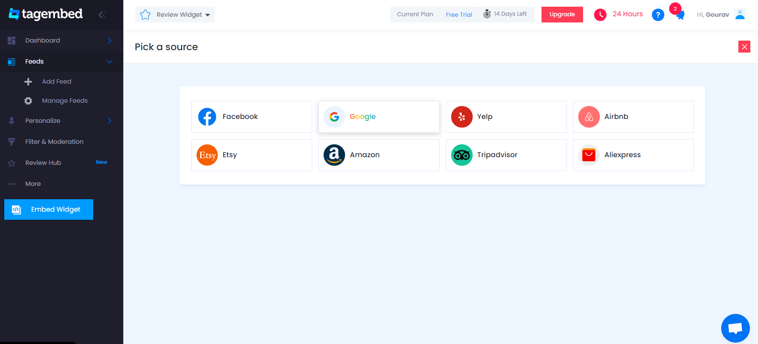Pick Amazon as the source

[x=379, y=155]
